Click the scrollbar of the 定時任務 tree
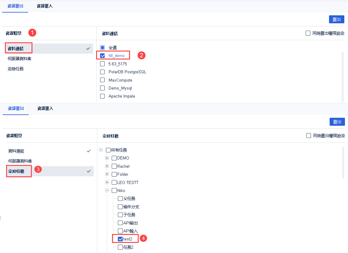This screenshot has height=253, width=348. pos(343,162)
